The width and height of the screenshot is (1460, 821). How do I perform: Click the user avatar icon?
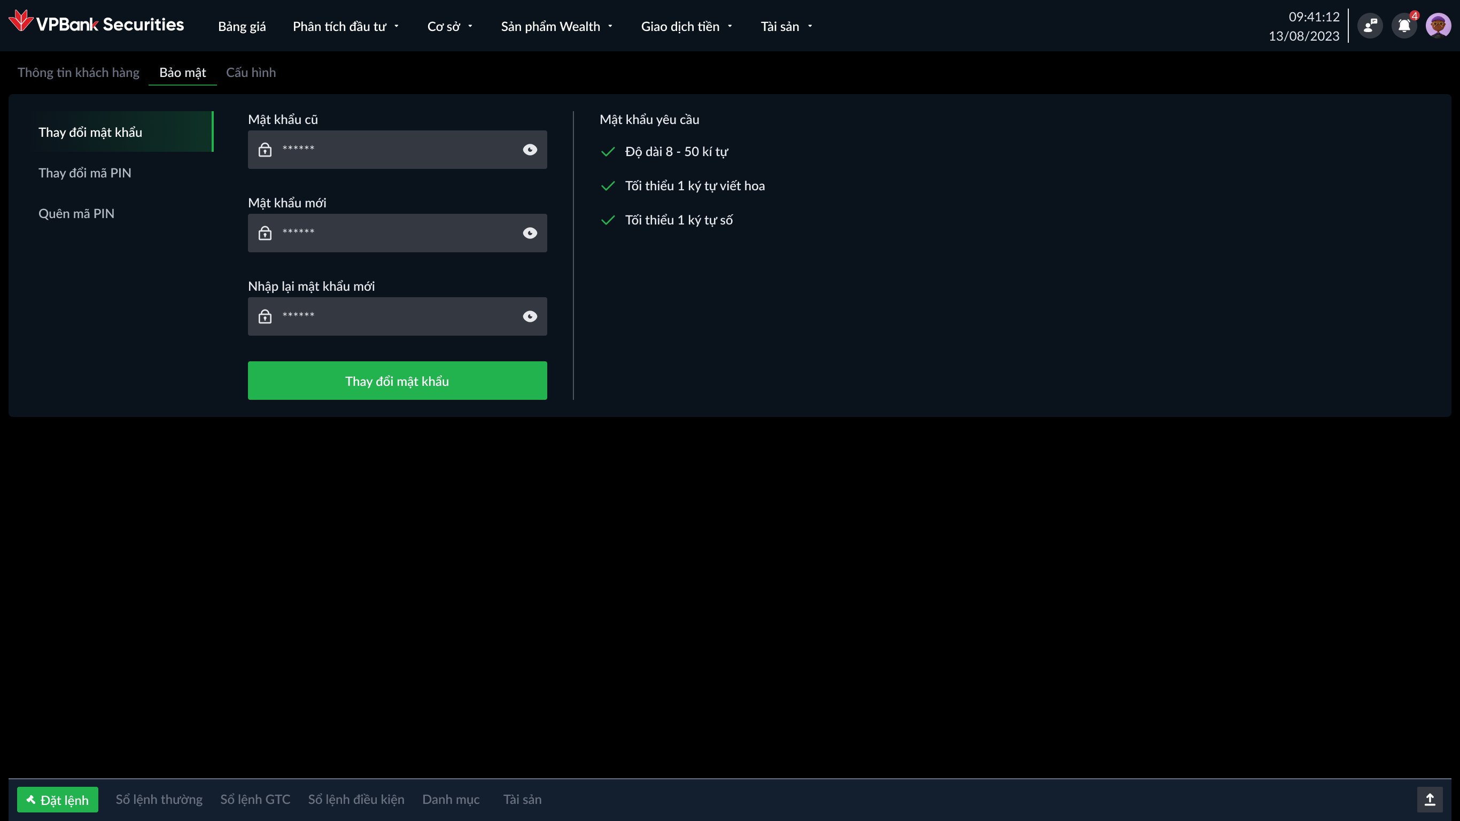tap(1438, 26)
